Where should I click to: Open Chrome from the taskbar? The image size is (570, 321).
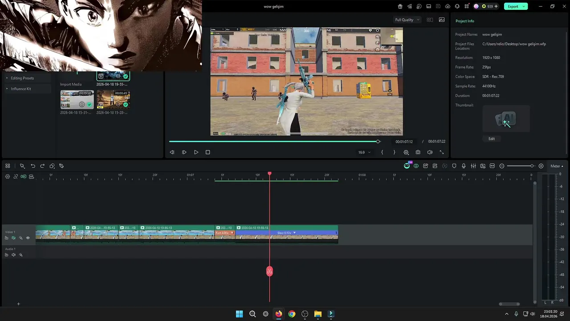[x=292, y=314]
